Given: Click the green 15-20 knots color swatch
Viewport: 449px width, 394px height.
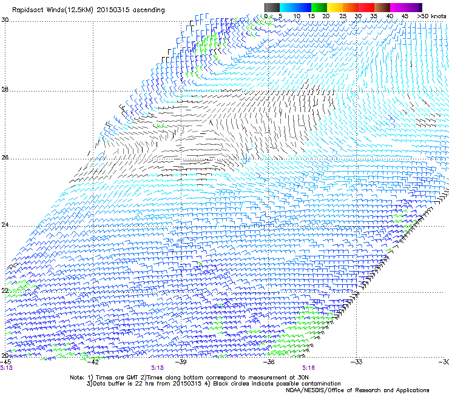Looking at the screenshot, I should point(319,7).
